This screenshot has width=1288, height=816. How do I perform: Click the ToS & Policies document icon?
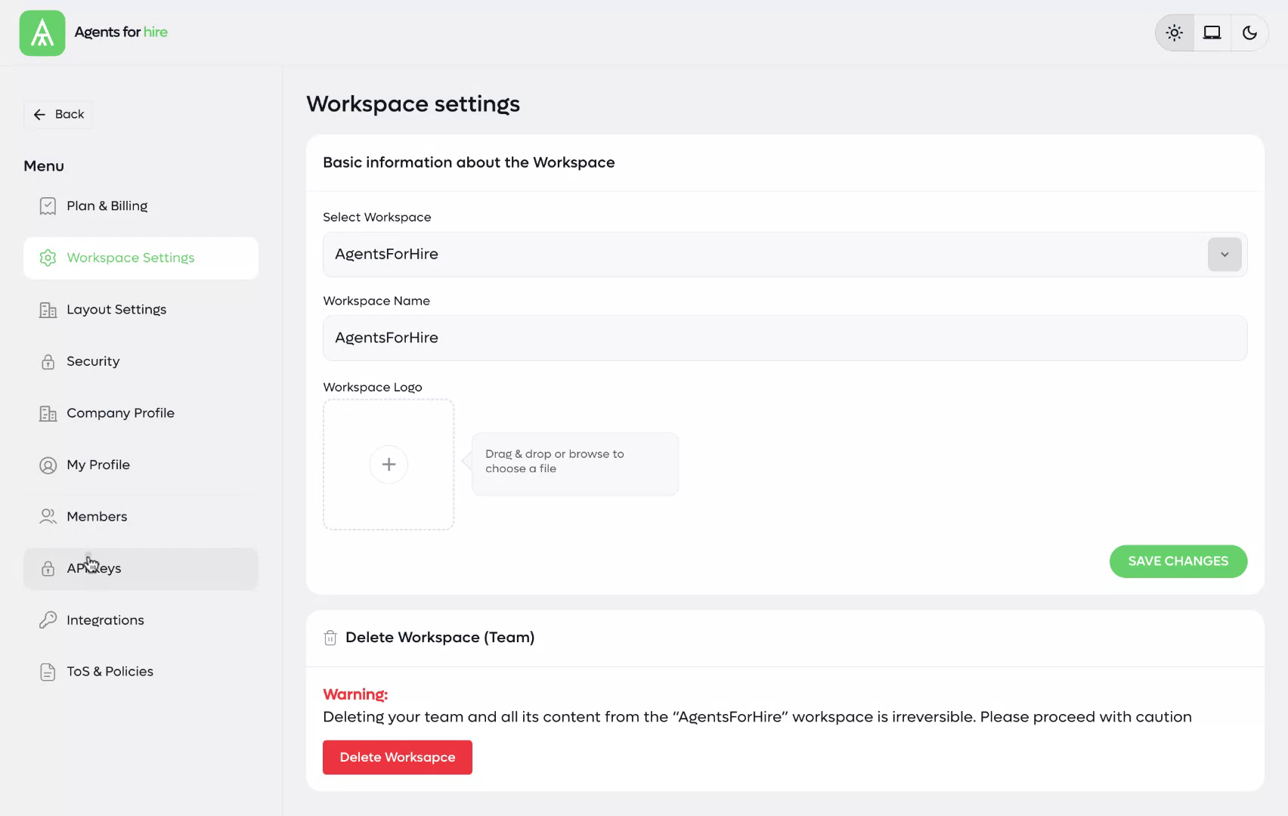coord(48,672)
